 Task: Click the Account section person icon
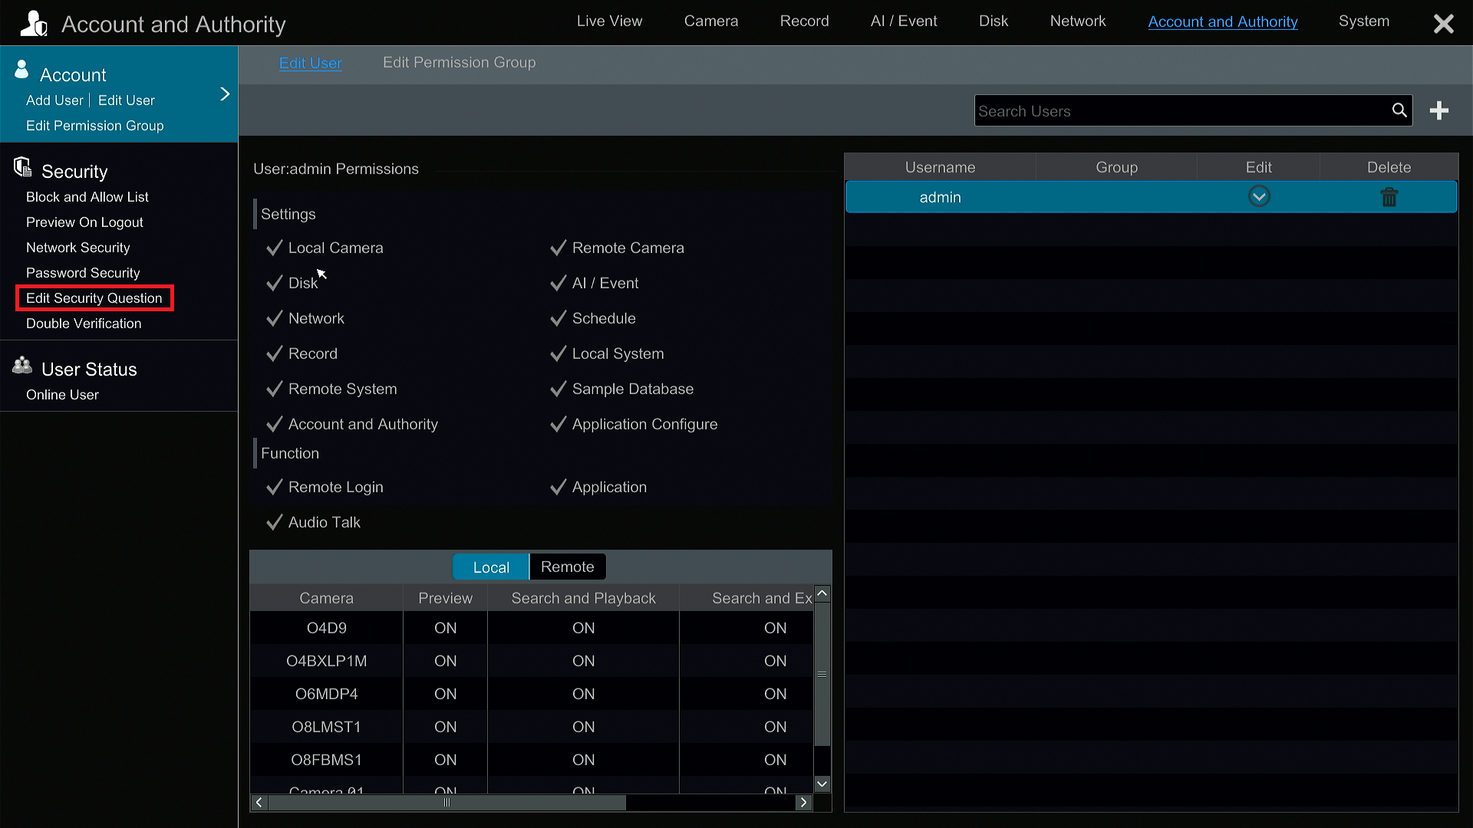[x=21, y=70]
